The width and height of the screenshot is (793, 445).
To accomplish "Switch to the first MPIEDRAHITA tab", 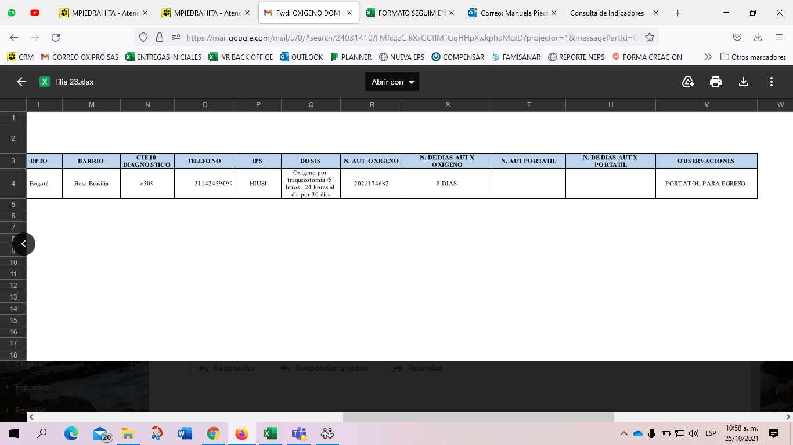I will (x=103, y=13).
